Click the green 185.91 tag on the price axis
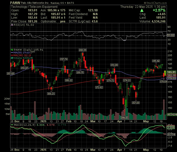Screen dimensions: 177x152 [x=171, y=72]
